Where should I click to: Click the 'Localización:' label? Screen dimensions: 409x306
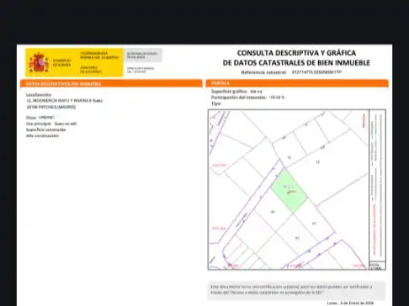coord(39,95)
